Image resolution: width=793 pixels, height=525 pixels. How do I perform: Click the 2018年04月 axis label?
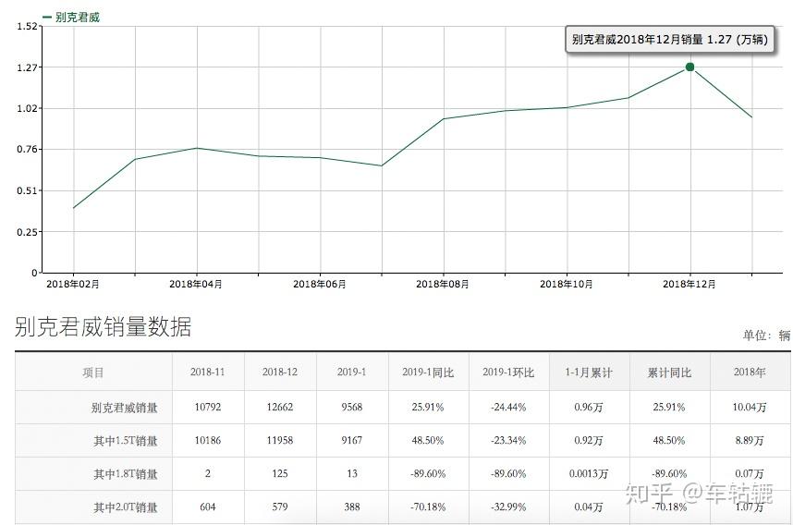tap(196, 285)
